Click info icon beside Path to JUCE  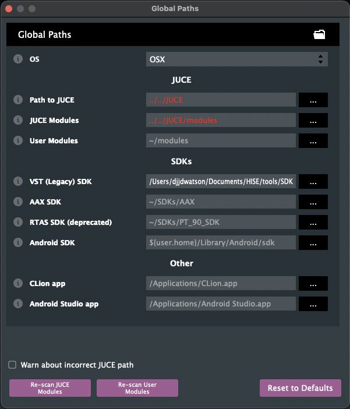(x=17, y=100)
